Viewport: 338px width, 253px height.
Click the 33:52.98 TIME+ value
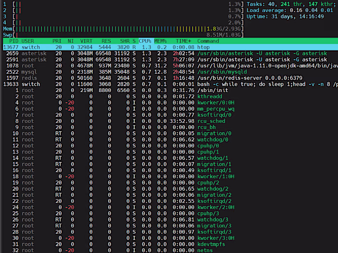tap(182, 121)
